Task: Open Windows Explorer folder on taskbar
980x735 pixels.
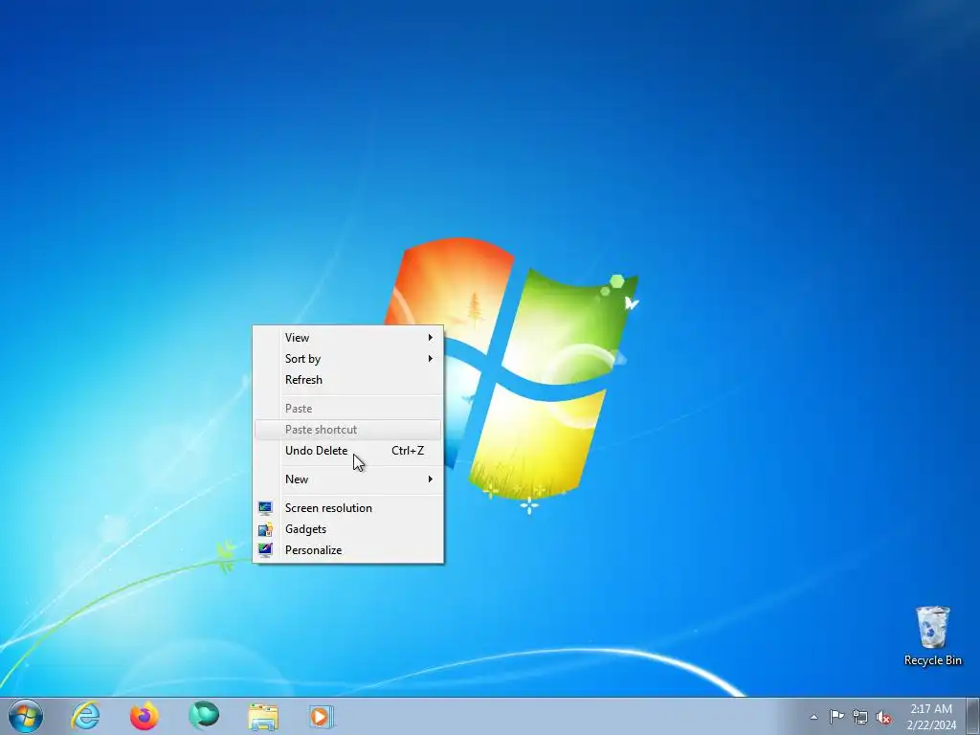Action: 263,716
